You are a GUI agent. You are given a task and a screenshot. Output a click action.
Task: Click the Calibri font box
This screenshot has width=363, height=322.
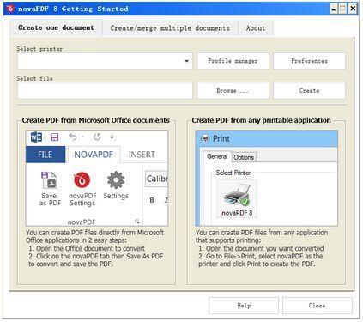[x=156, y=179]
